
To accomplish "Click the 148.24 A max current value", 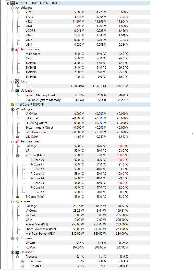I will tap(123, 243).
